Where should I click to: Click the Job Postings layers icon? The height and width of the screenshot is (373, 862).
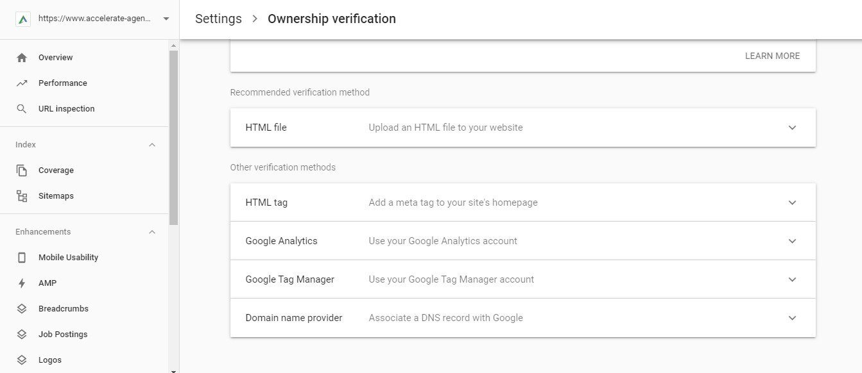pos(22,335)
